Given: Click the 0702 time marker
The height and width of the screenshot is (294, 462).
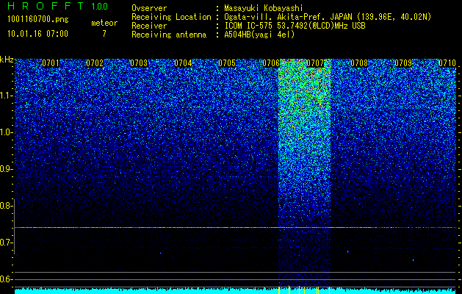Looking at the screenshot, I should point(95,63).
